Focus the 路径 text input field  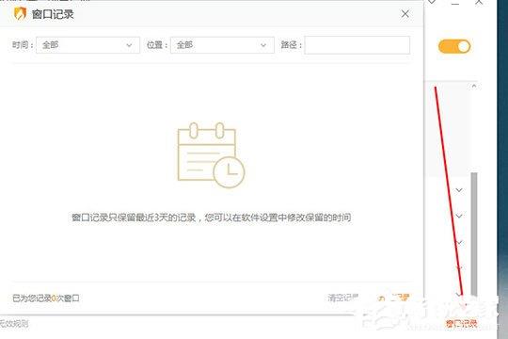pyautogui.click(x=357, y=45)
